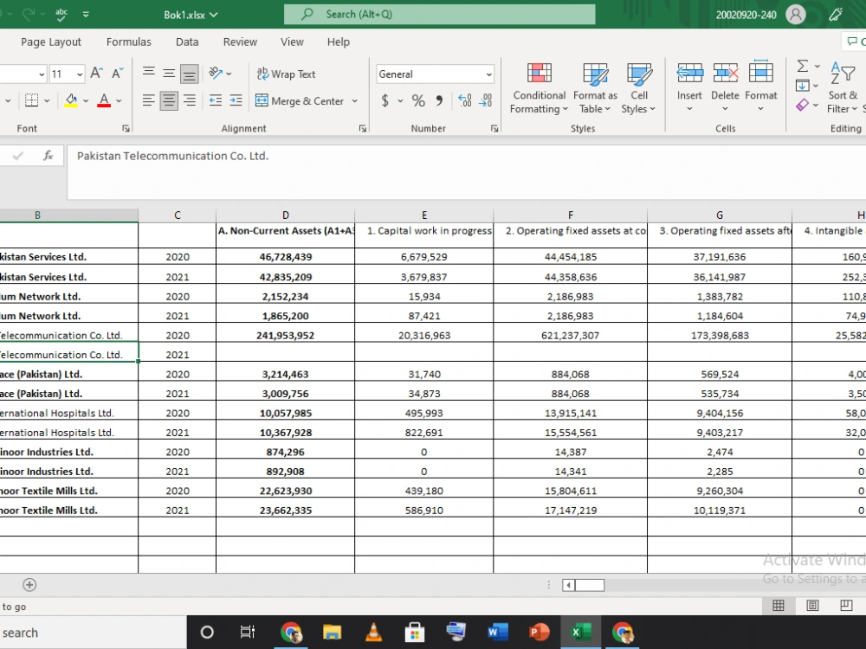
Task: Add a new sheet with plus button
Action: (x=29, y=584)
